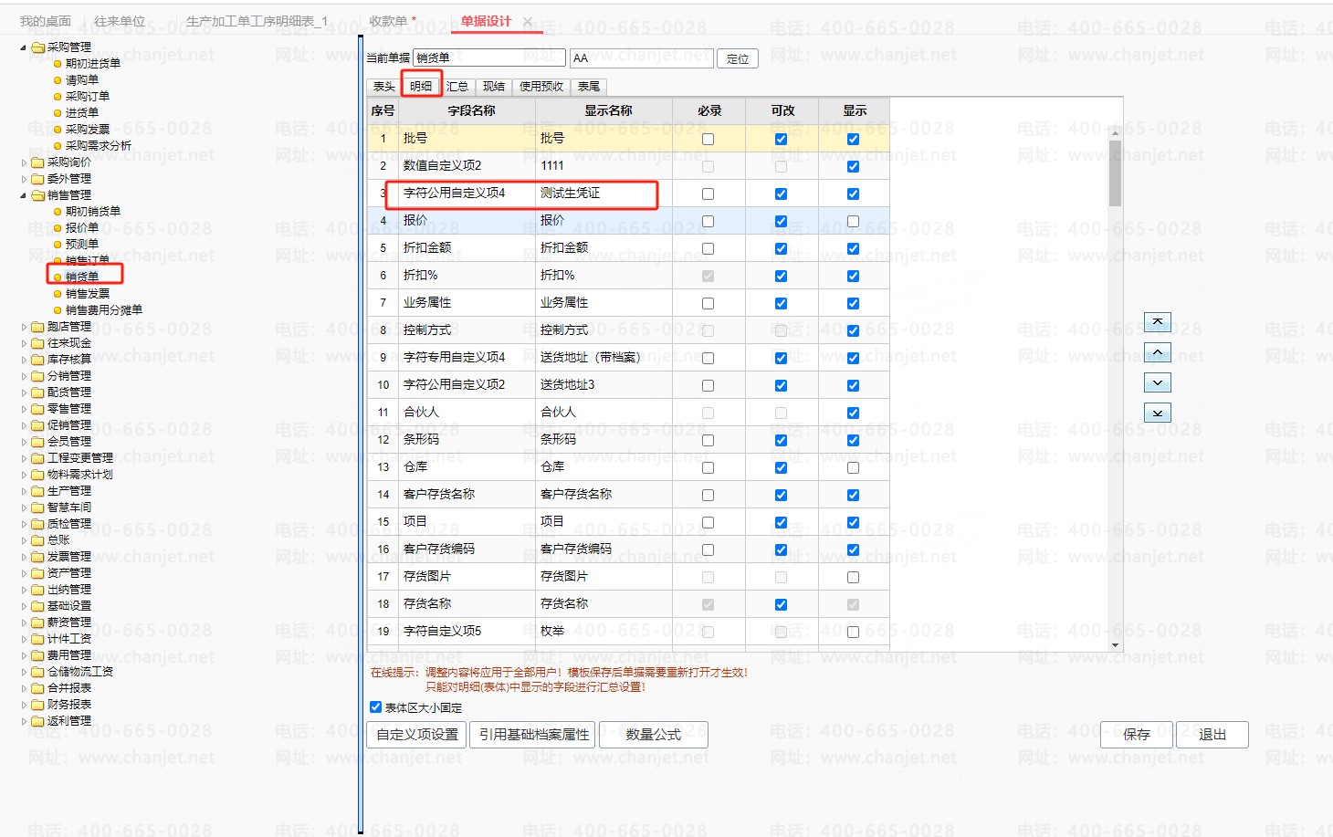Click the 自定义项设置 button

(x=416, y=735)
